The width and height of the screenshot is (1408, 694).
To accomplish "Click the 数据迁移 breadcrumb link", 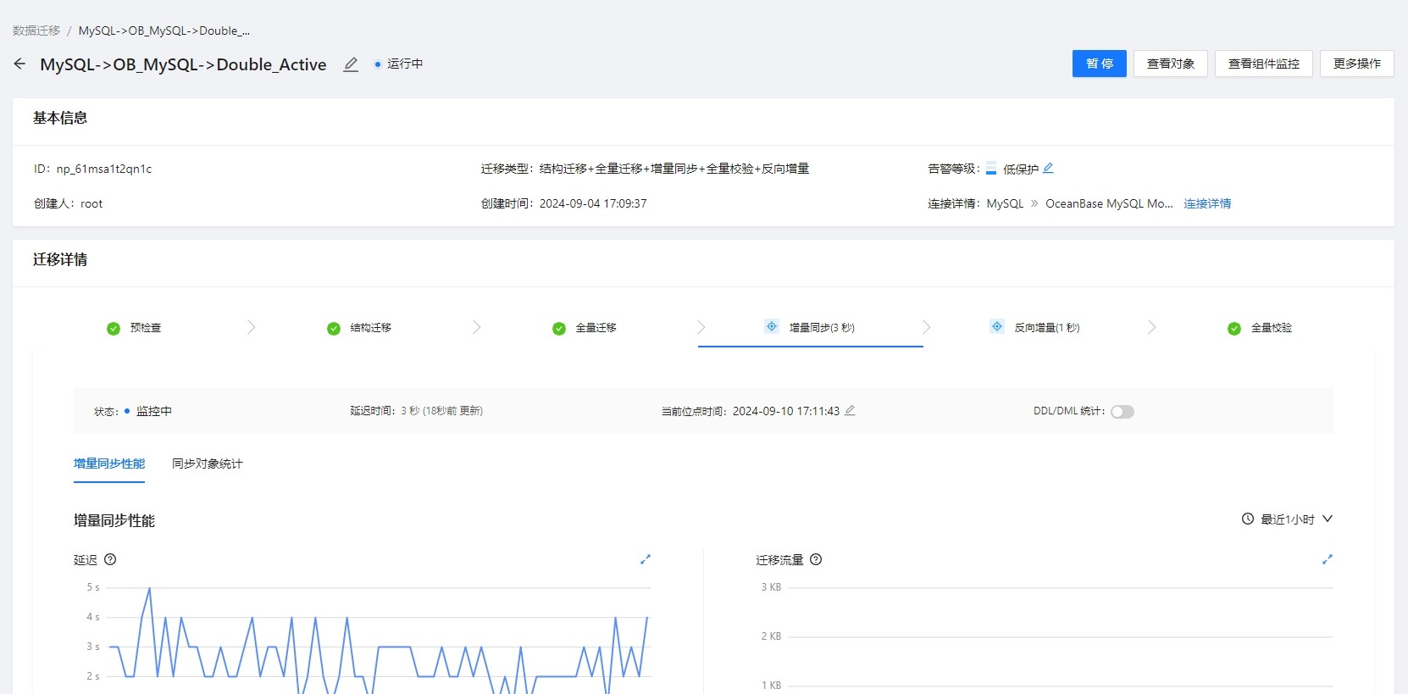I will [x=36, y=31].
